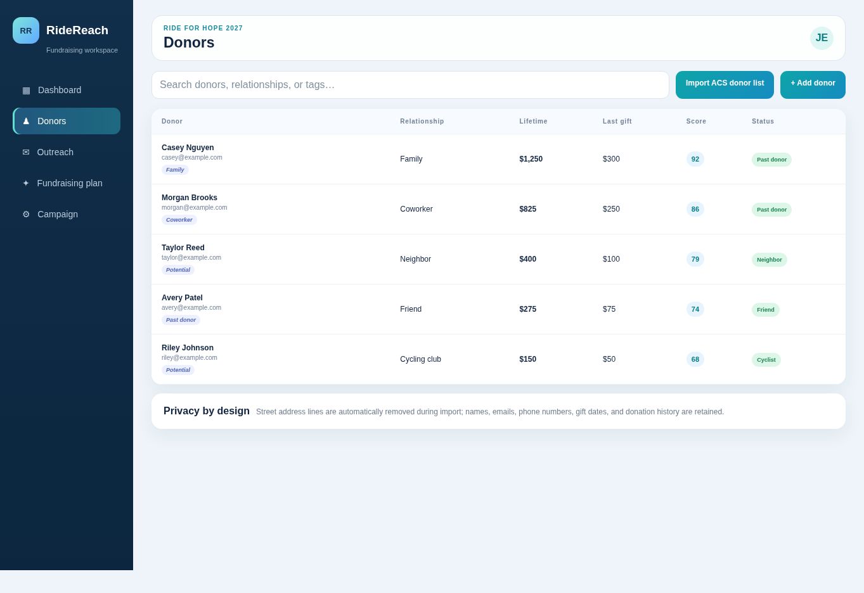
Task: Sort by Lifetime column header
Action: click(533, 122)
